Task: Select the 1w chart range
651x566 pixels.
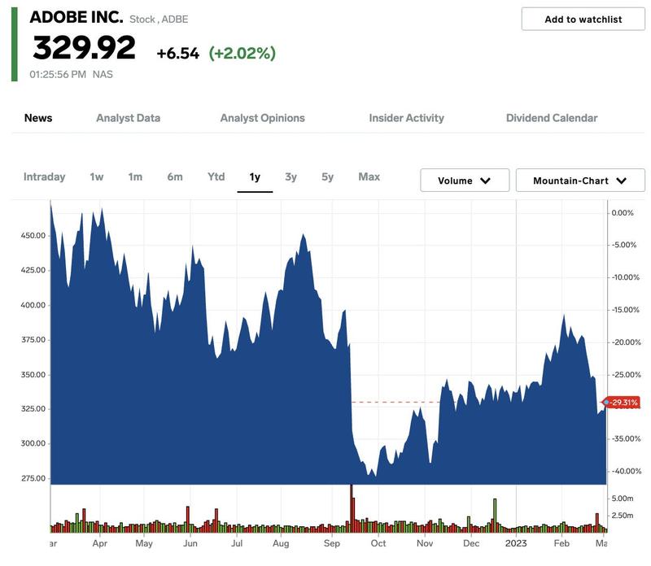Action: [97, 176]
